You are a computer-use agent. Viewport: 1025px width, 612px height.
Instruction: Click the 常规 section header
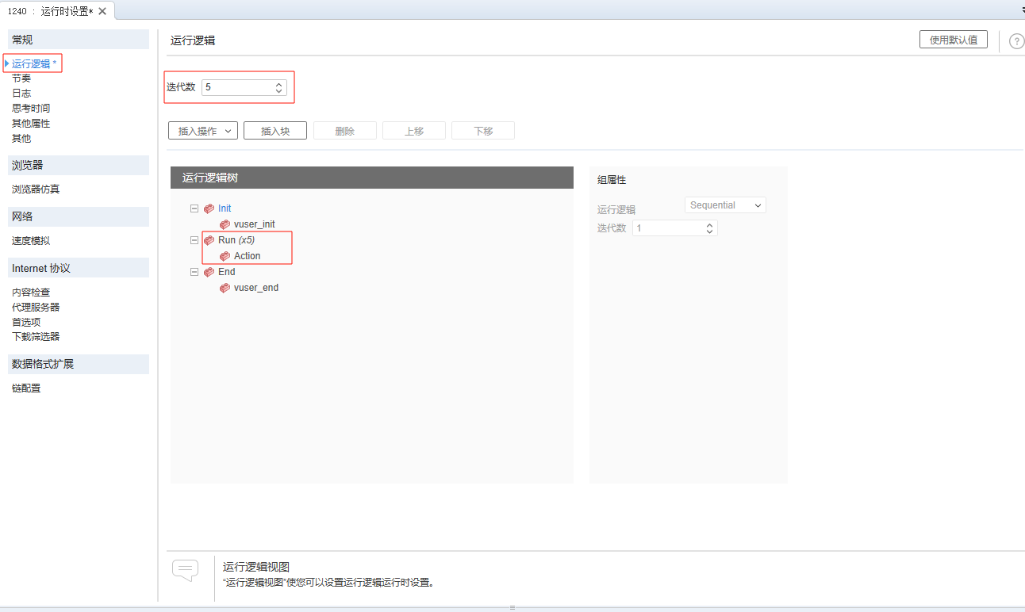78,40
